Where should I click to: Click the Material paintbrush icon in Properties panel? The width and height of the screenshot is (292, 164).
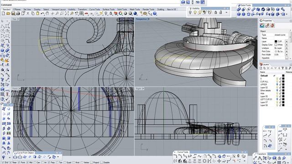(267, 26)
